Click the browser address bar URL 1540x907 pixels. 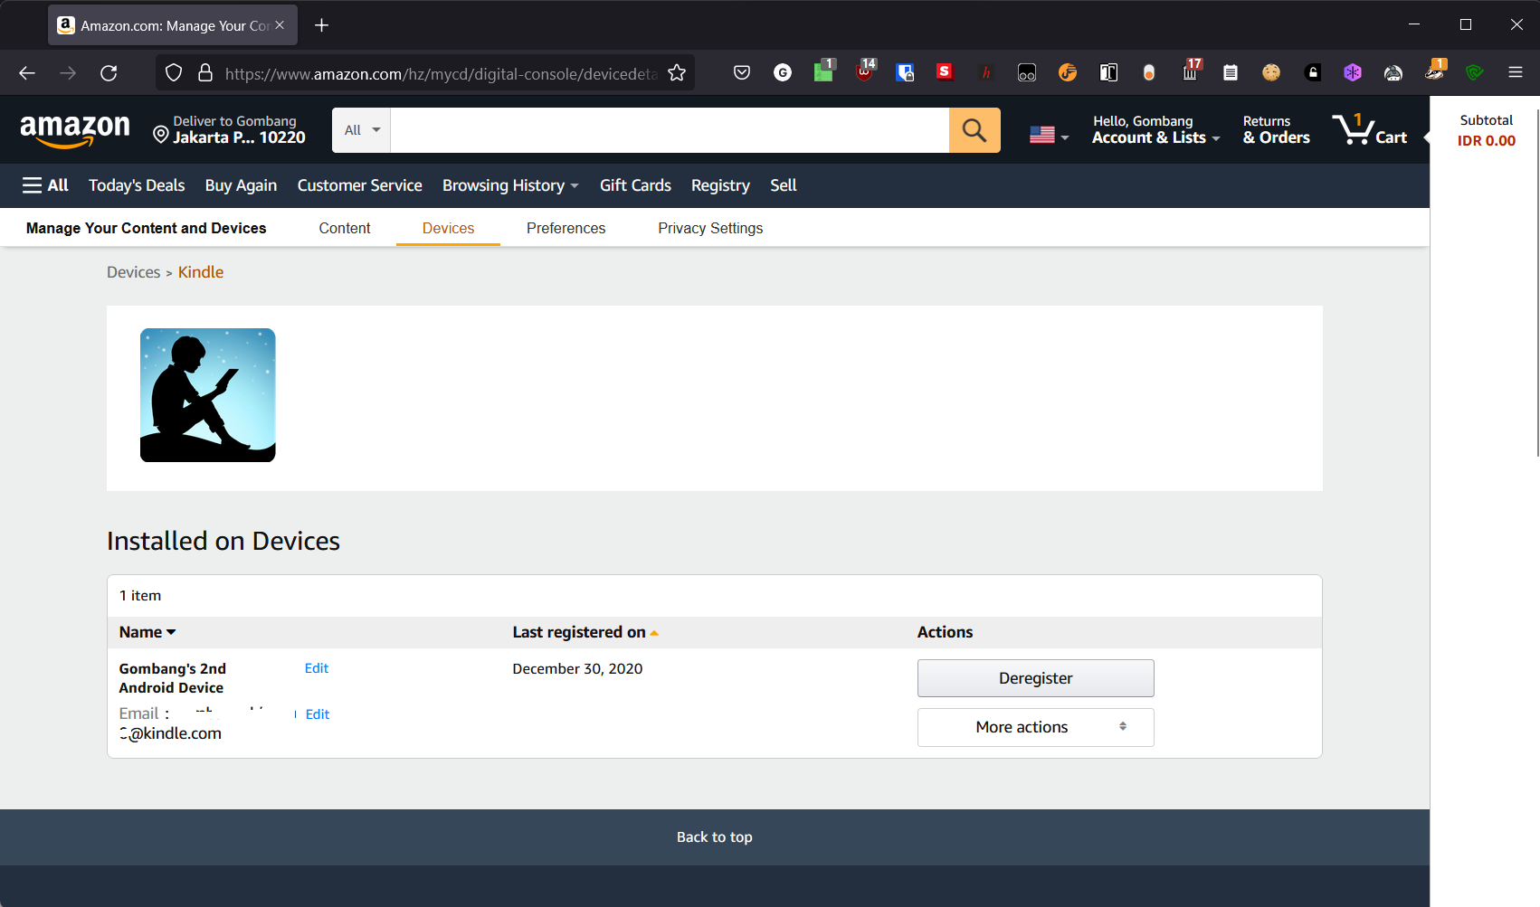tap(441, 73)
